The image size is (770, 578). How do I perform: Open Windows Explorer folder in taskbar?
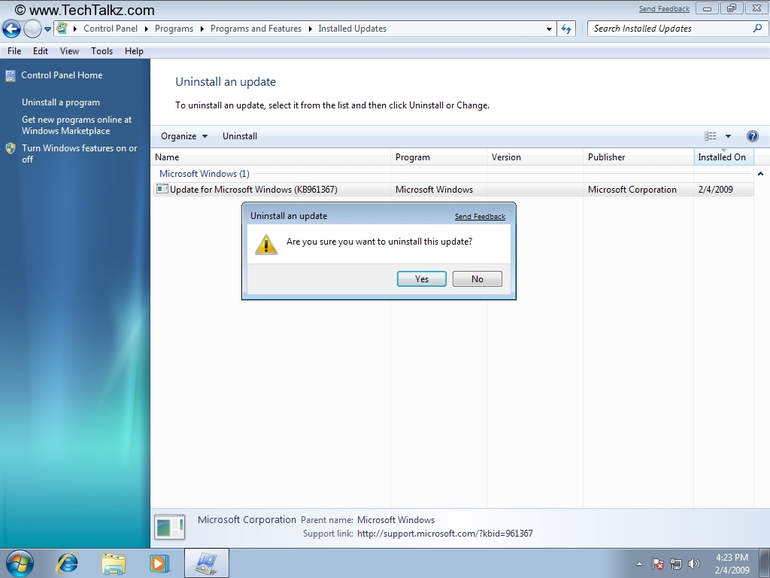point(114,563)
